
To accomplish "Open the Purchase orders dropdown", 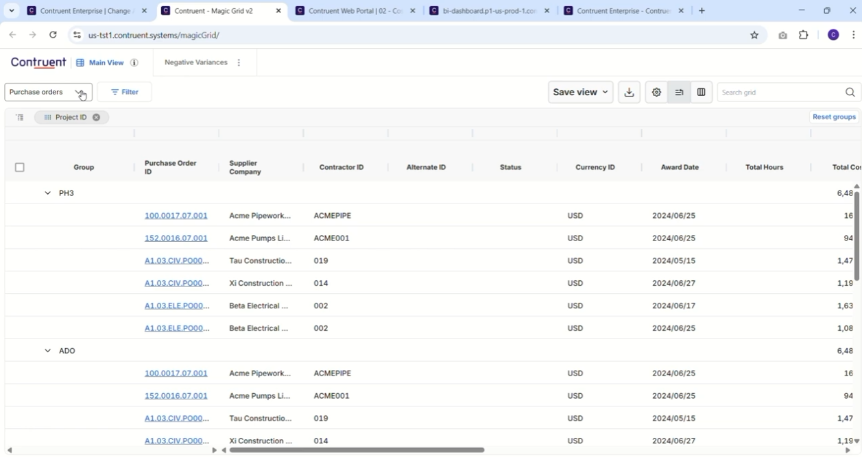I will pyautogui.click(x=48, y=92).
